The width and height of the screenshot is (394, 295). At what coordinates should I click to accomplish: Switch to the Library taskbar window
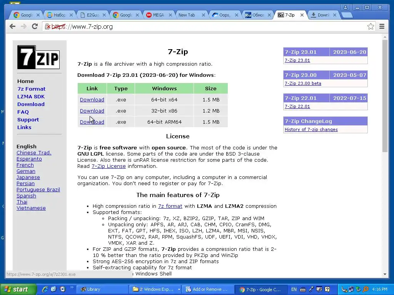[x=102, y=289]
